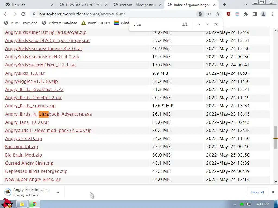Open Bad mod lol.zip link

point(21,147)
